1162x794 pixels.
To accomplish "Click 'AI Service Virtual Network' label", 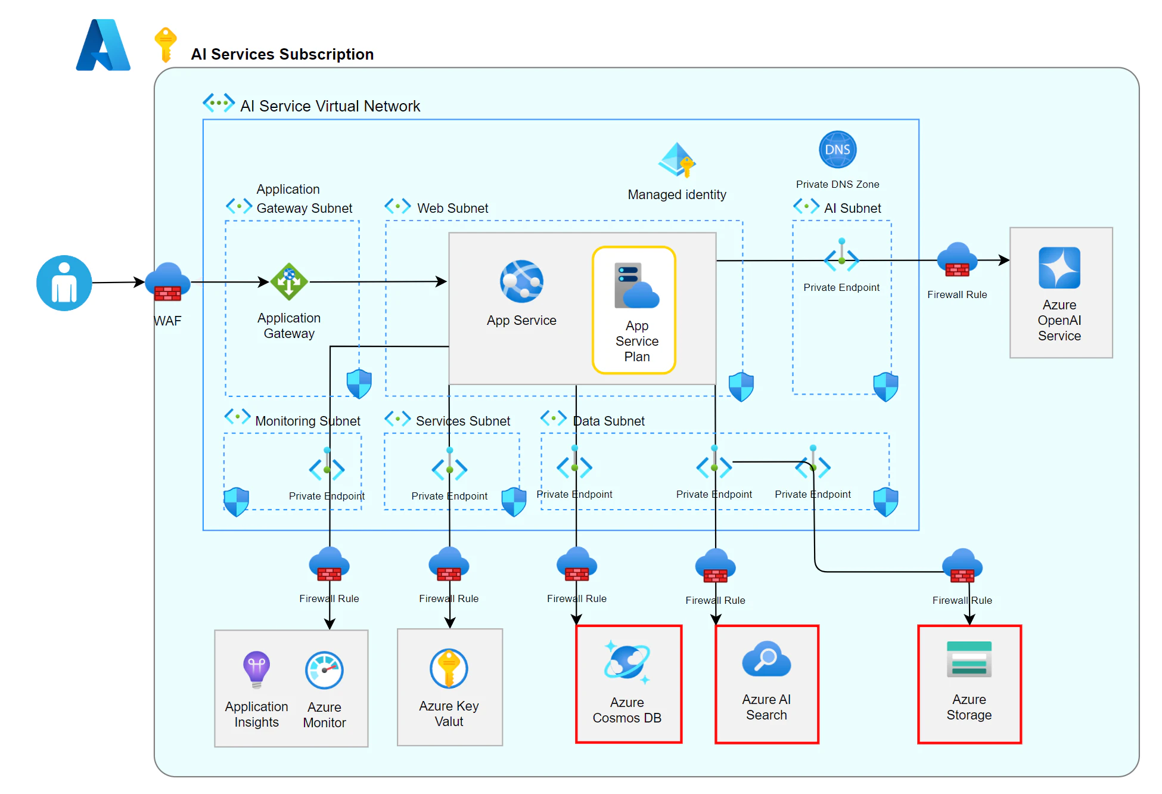I will [330, 106].
